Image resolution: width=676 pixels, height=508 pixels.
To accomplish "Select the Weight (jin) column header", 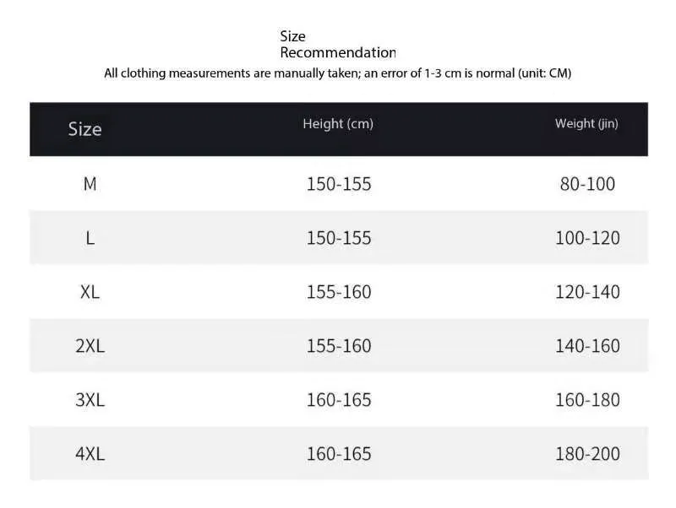I will pos(586,124).
